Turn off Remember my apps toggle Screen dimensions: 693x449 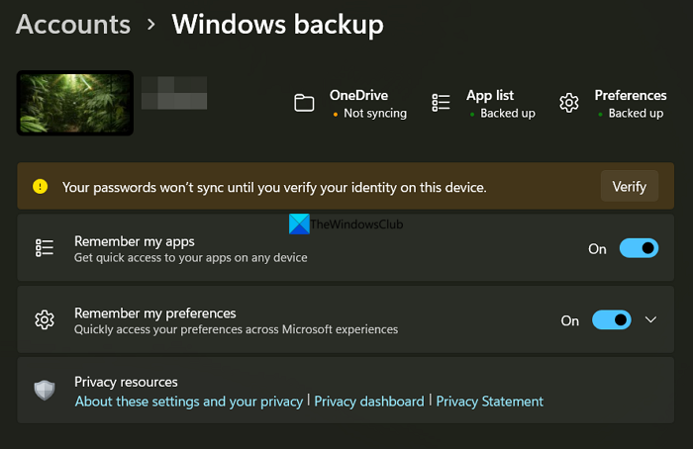(639, 248)
